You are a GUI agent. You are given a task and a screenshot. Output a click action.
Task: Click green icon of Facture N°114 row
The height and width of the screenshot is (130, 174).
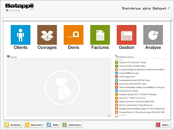(x=117, y=62)
